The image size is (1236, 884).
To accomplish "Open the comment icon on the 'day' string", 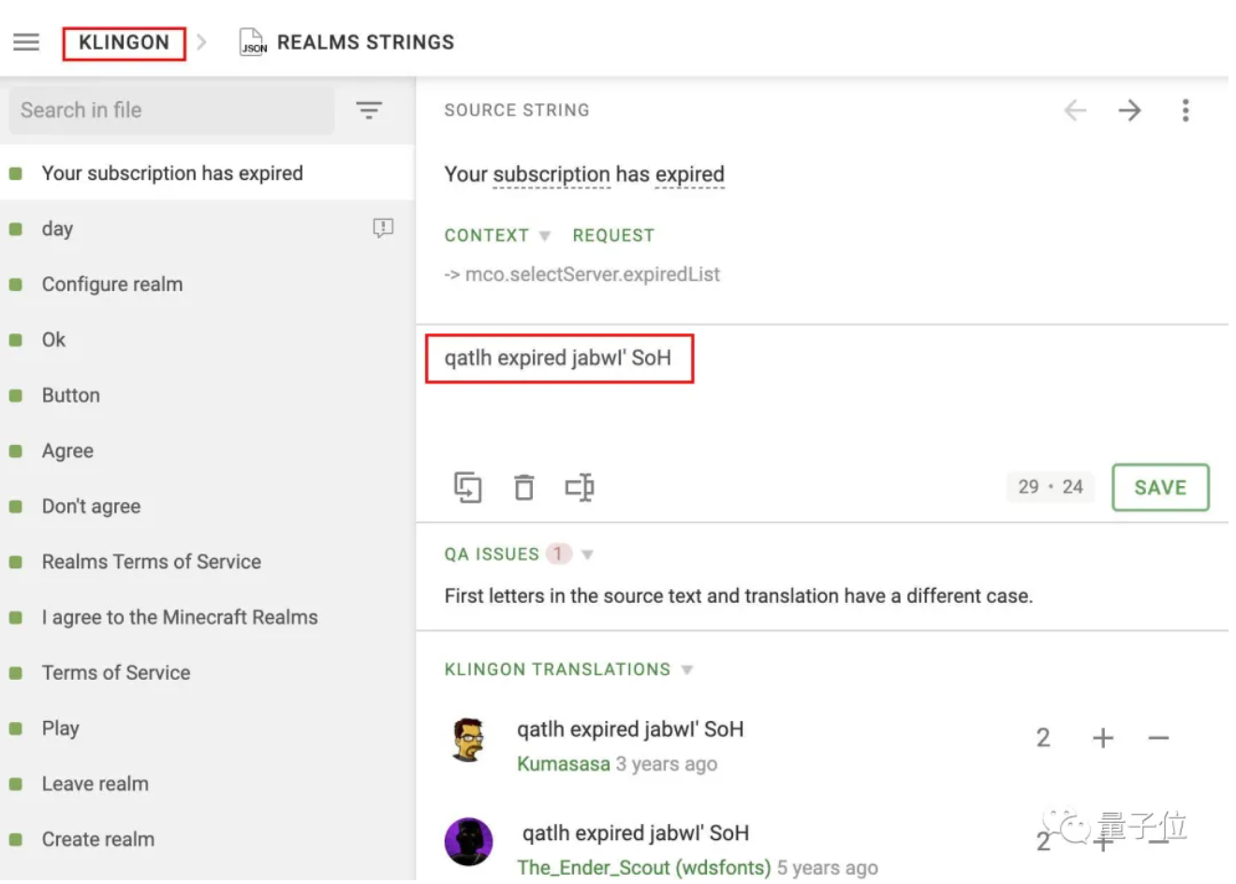I will [383, 228].
